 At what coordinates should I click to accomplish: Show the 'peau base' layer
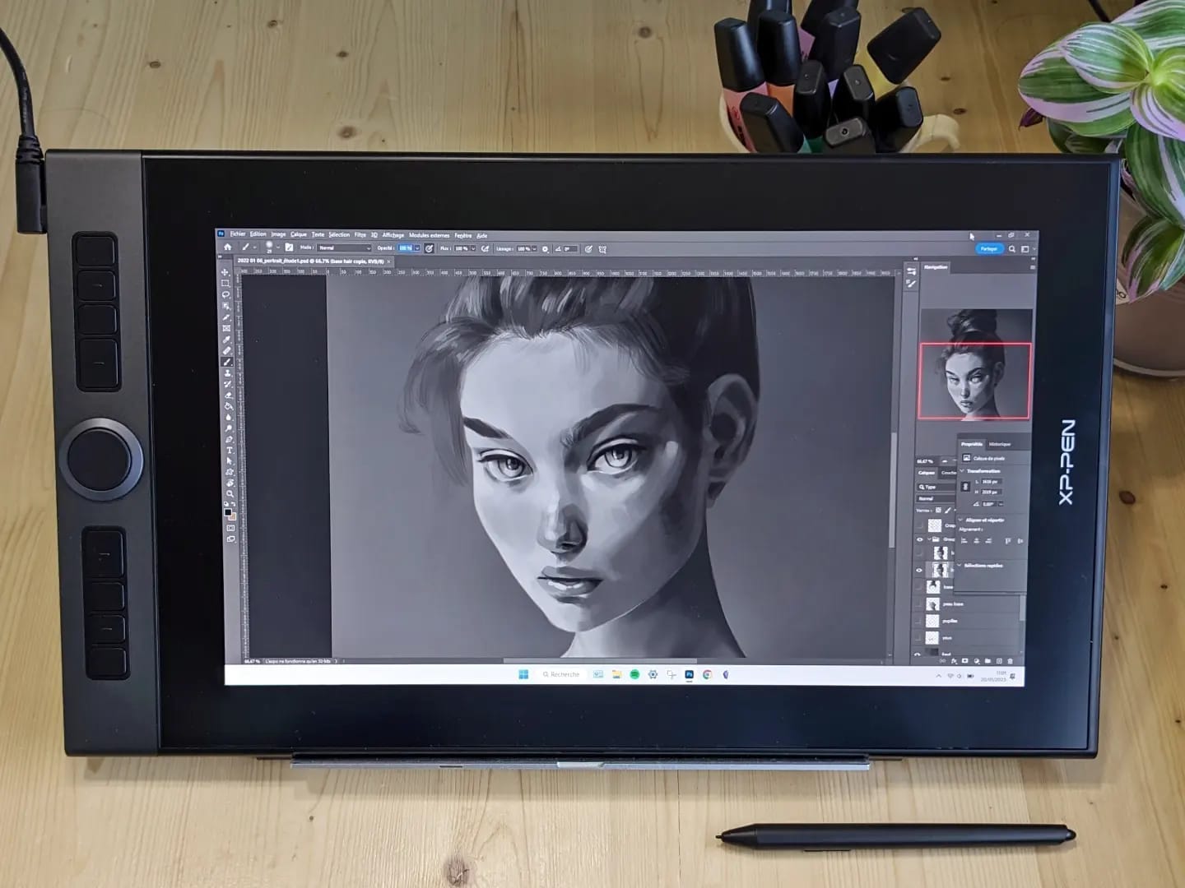(919, 604)
